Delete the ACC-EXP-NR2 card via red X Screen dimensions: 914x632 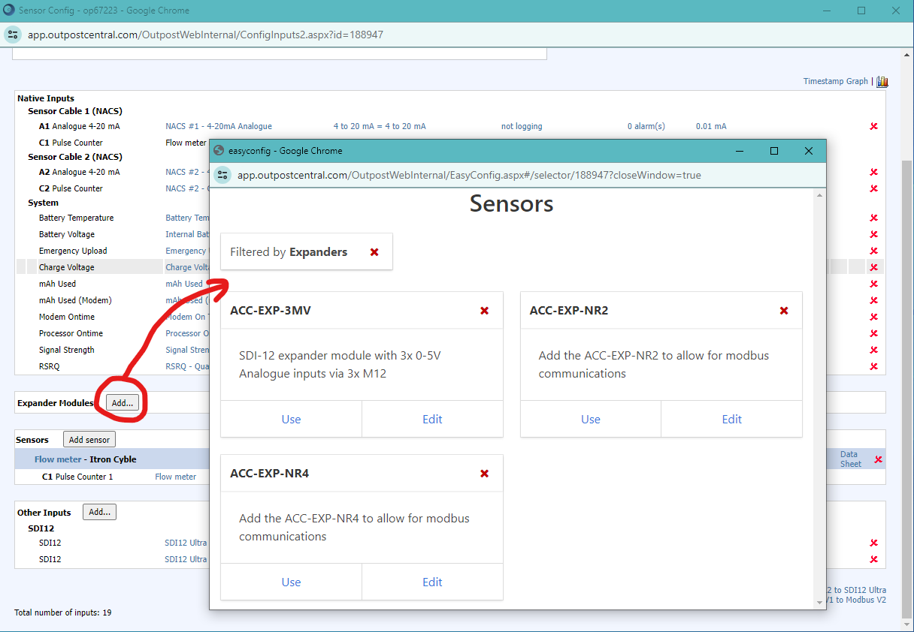point(784,311)
